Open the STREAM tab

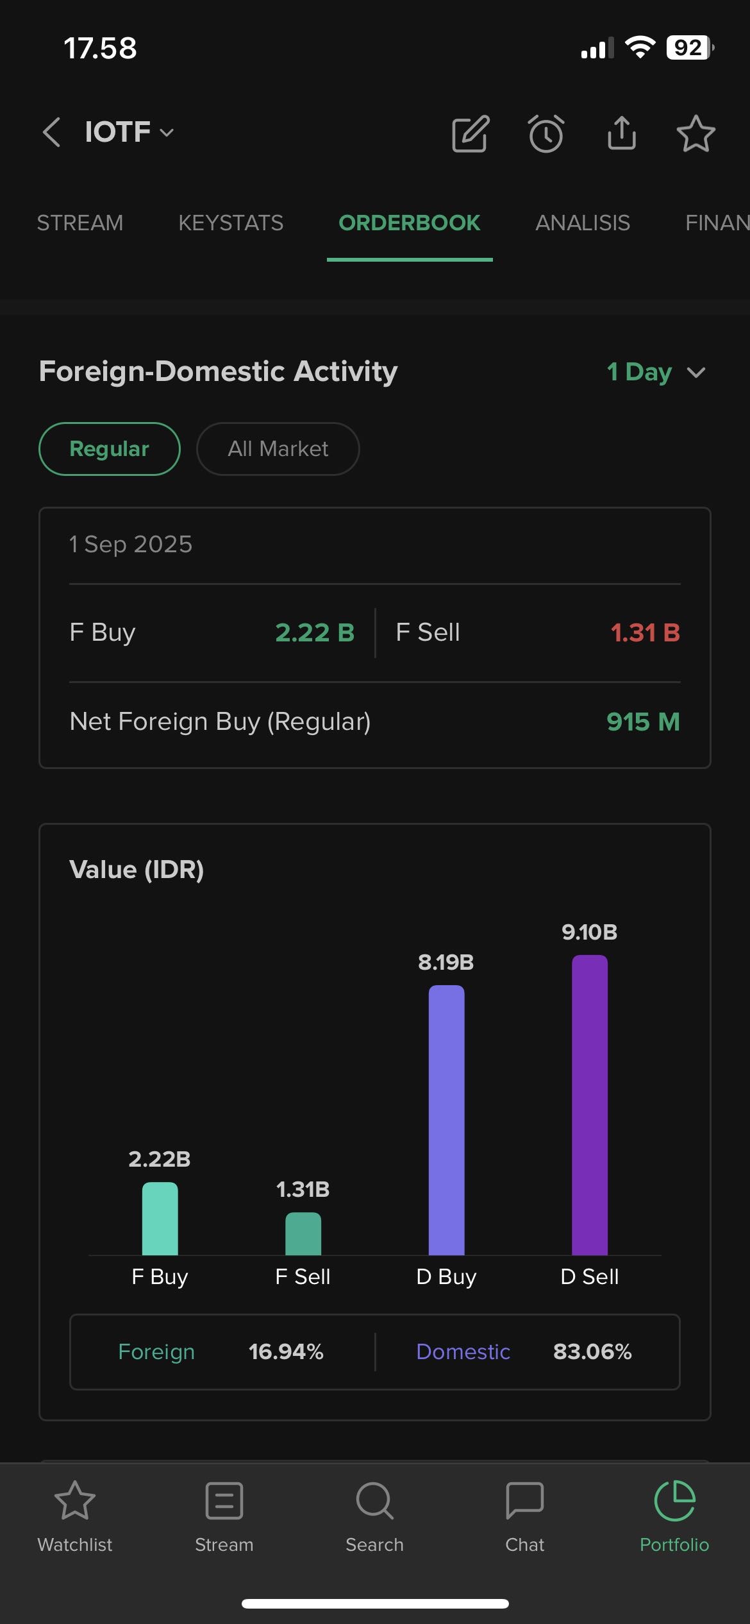pos(80,223)
